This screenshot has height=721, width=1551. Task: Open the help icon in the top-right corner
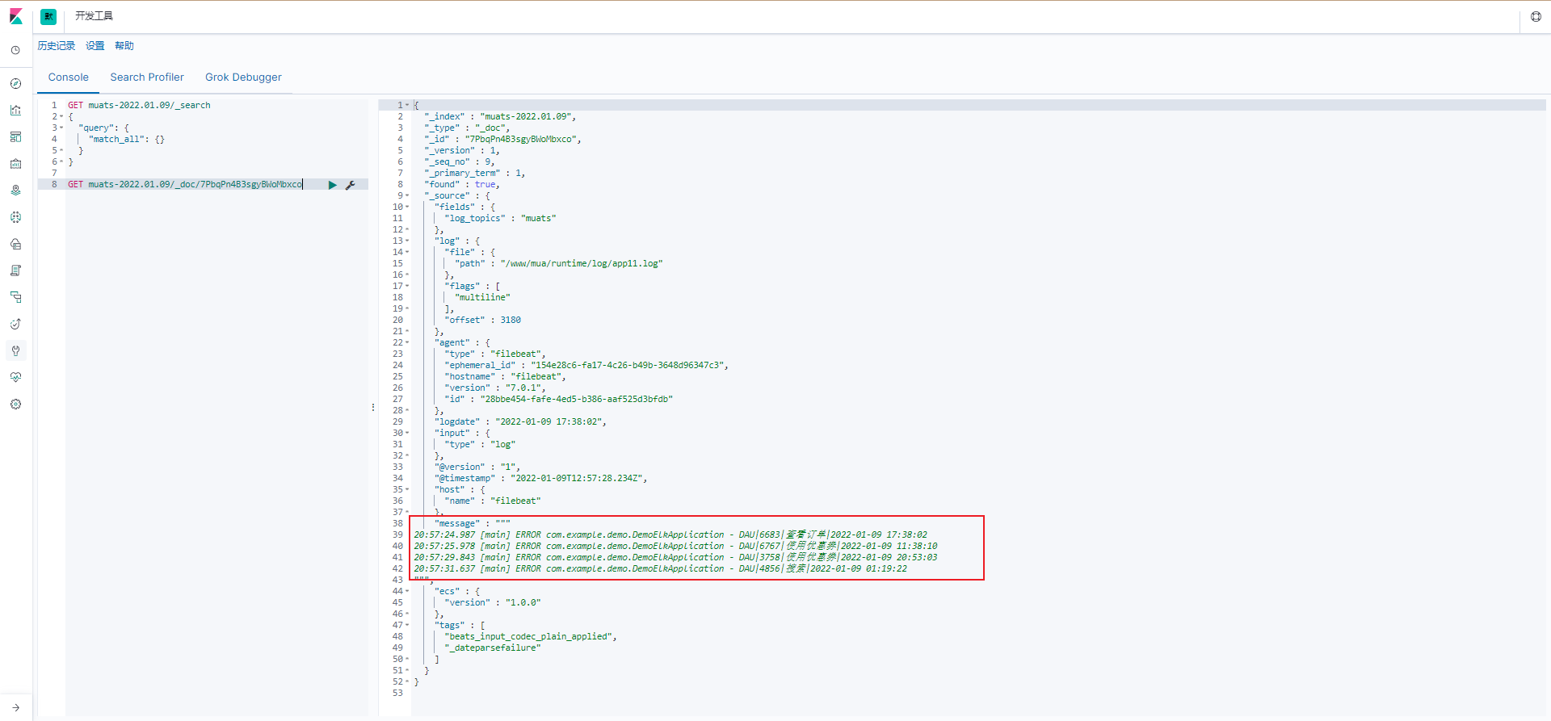pyautogui.click(x=1536, y=16)
